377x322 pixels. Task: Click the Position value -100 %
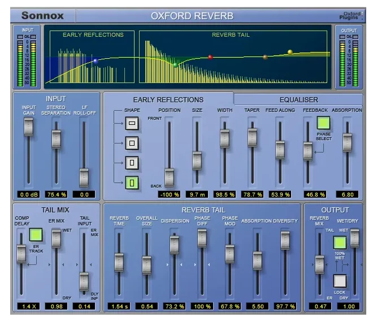coord(169,194)
